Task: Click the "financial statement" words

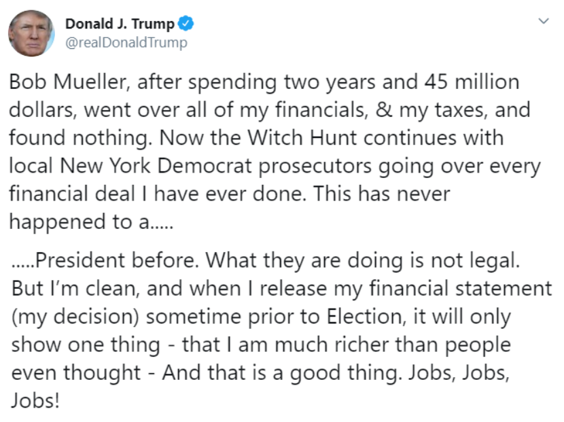Action: tap(461, 289)
